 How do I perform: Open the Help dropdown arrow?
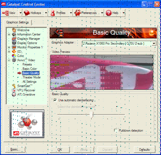click(x=123, y=13)
